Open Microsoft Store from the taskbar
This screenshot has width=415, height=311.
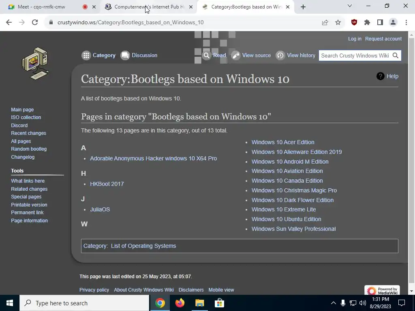[x=219, y=303]
